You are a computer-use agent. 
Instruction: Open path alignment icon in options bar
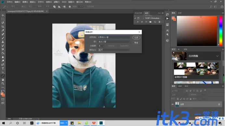pyautogui.click(x=59, y=7)
